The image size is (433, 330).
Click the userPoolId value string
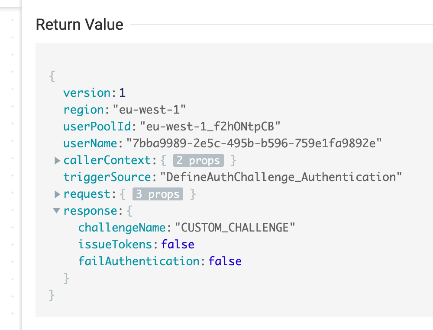click(x=211, y=127)
